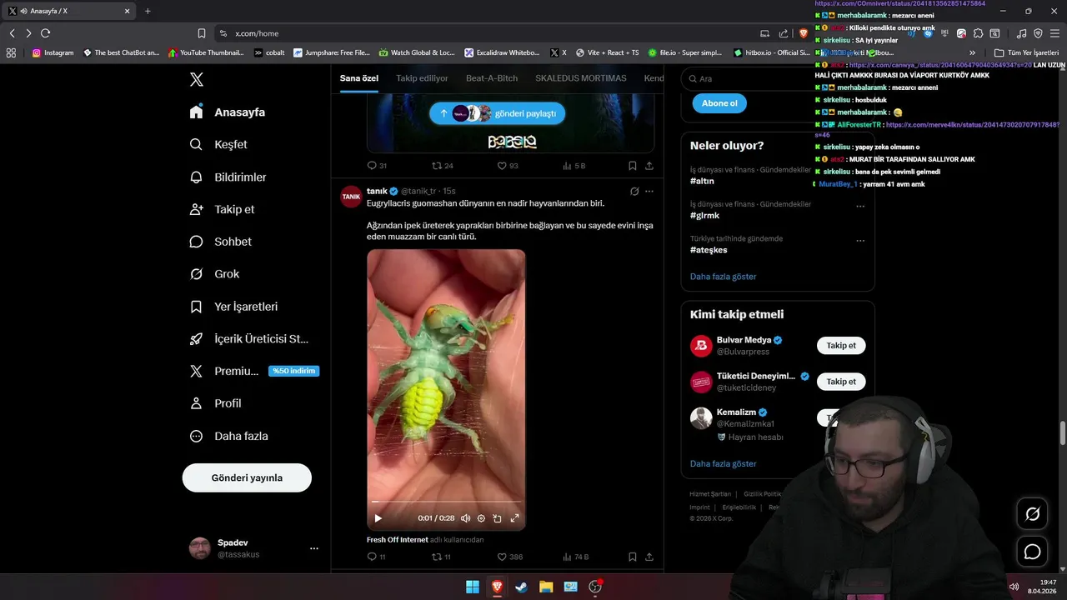Open options for #ateşkes trend
1067x600 pixels.
click(x=860, y=241)
